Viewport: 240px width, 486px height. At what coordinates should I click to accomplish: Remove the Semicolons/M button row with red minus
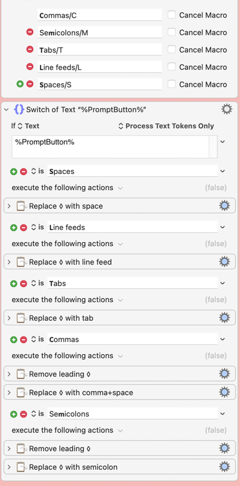point(29,32)
